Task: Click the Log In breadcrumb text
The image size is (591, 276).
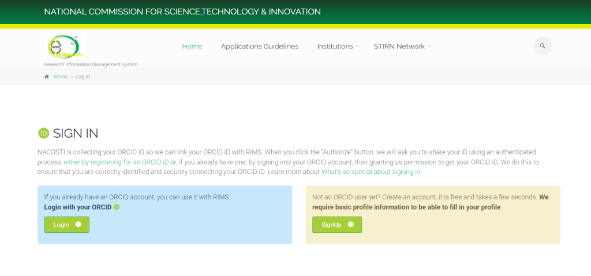Action: click(83, 77)
